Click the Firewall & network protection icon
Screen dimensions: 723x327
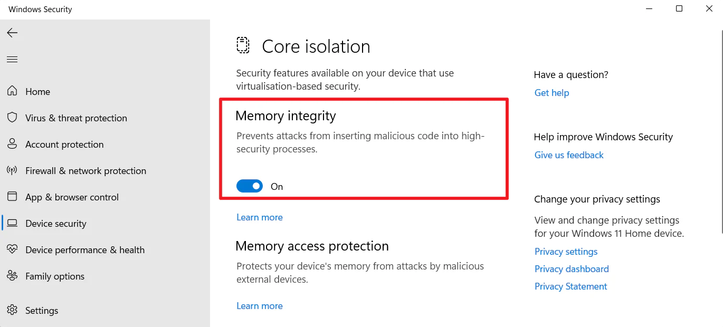12,170
